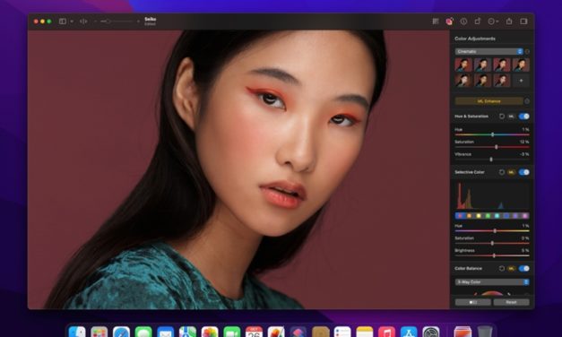
Task: Open Music from the Dock
Action: (x=386, y=333)
